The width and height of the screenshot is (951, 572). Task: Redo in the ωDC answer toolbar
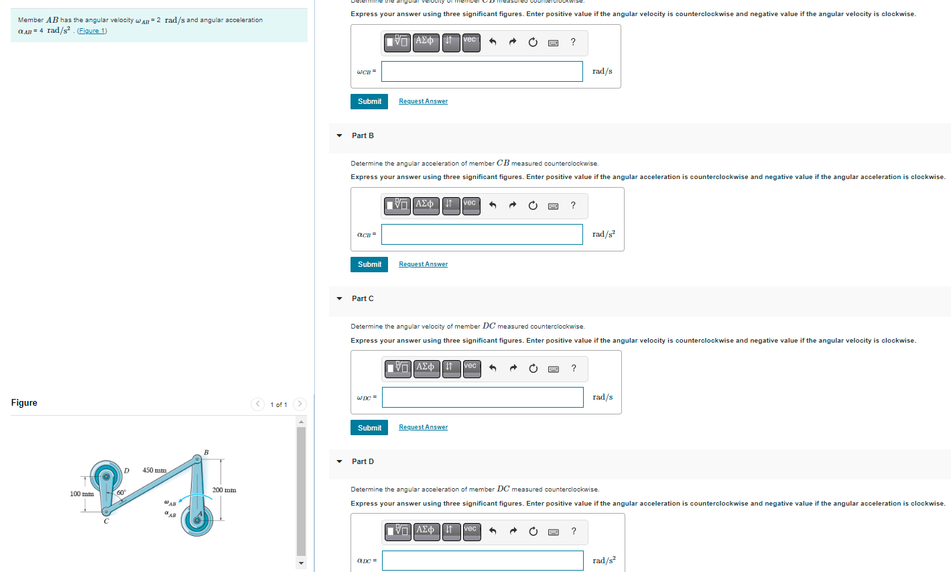point(513,368)
